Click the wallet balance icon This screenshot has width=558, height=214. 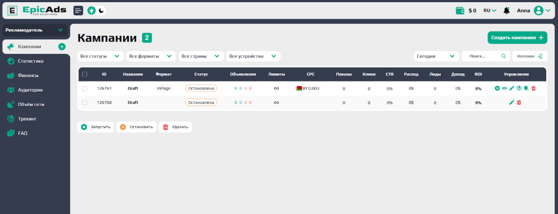tap(460, 11)
